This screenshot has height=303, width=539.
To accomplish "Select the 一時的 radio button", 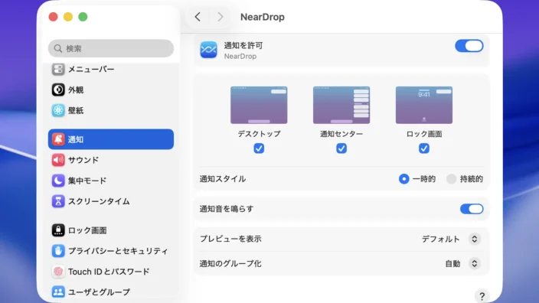I will (x=404, y=179).
